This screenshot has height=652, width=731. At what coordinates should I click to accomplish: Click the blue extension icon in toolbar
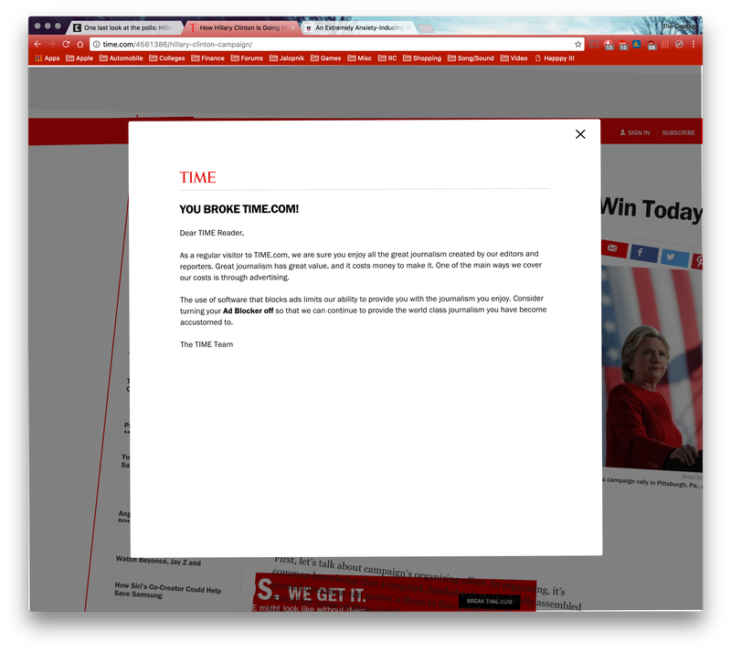(x=637, y=44)
